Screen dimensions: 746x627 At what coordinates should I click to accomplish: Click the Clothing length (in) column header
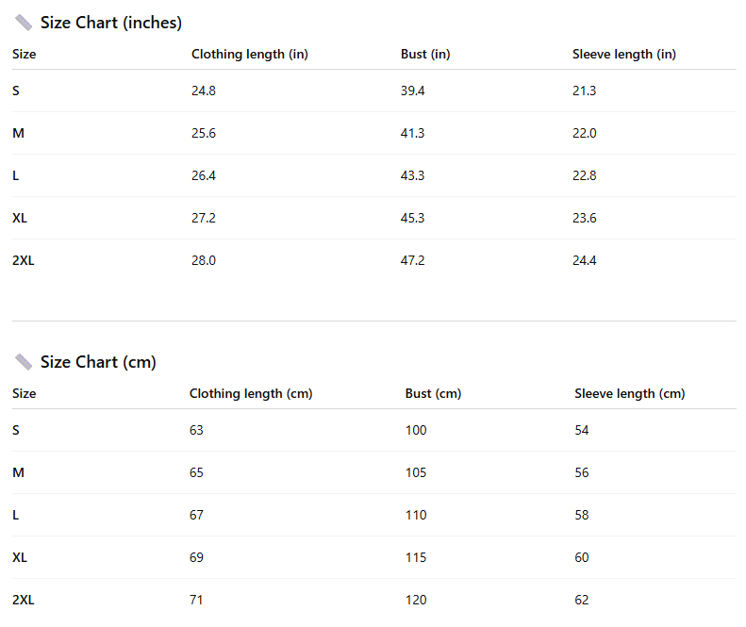tap(250, 54)
